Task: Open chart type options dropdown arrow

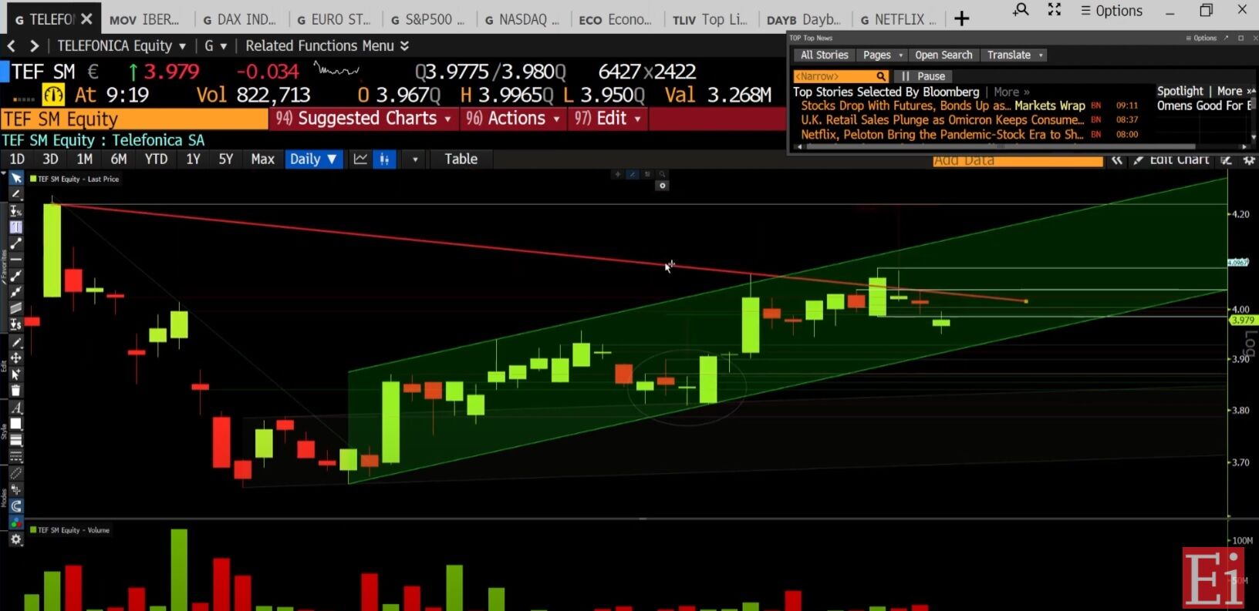Action: [415, 159]
